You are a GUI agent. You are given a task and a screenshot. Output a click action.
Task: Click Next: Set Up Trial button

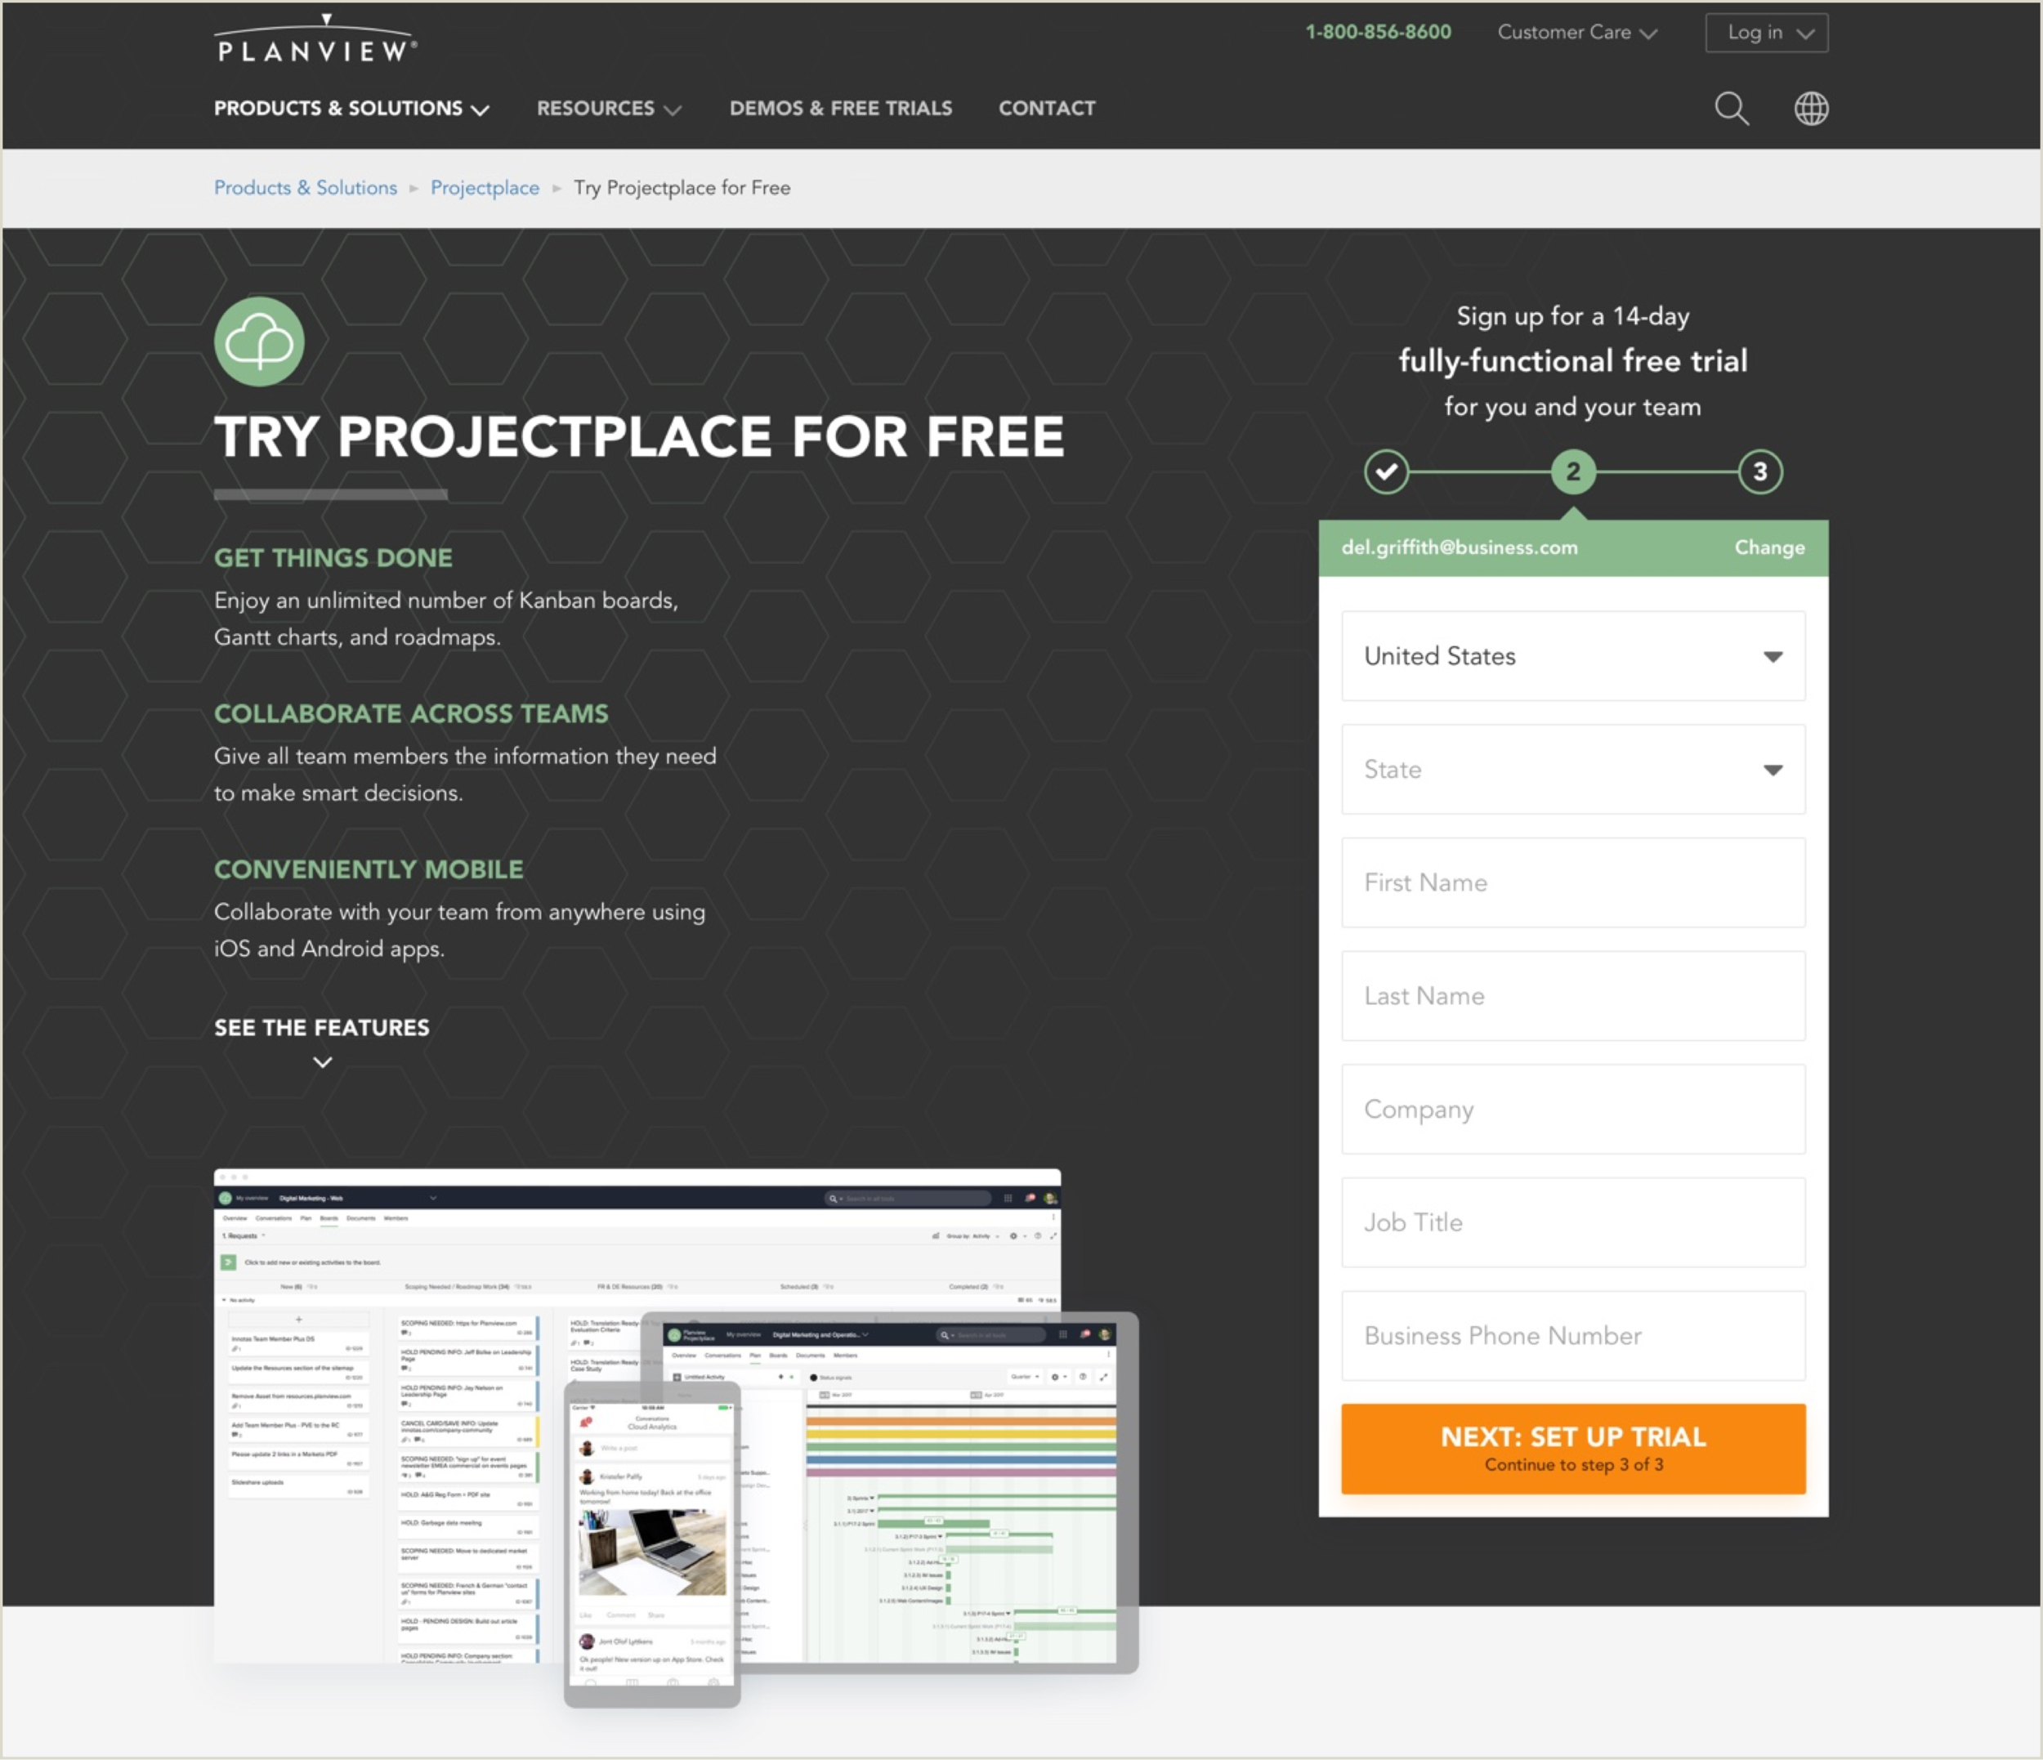point(1572,1450)
